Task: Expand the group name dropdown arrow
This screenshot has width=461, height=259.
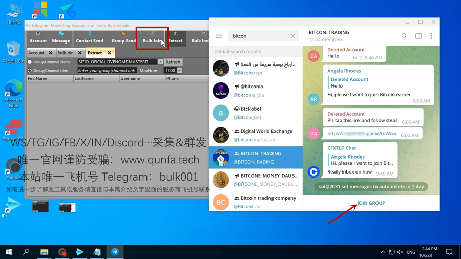Action: pyautogui.click(x=160, y=62)
